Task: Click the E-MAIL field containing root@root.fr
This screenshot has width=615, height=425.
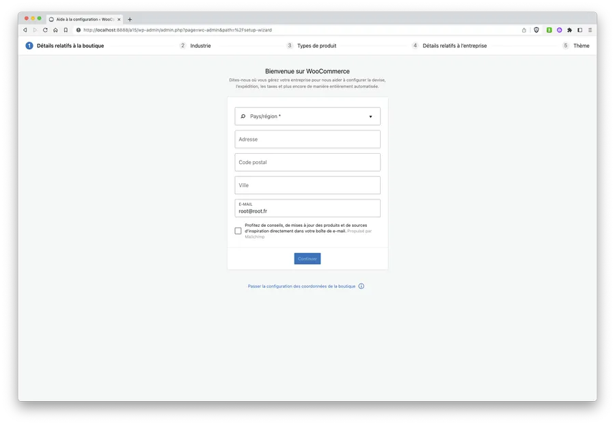Action: click(307, 208)
